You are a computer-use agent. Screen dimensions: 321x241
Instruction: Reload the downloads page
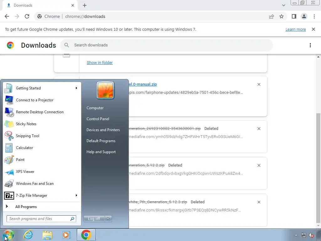[x=27, y=16]
